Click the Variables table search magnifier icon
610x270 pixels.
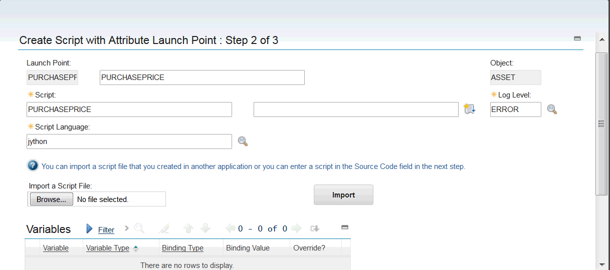(x=139, y=229)
